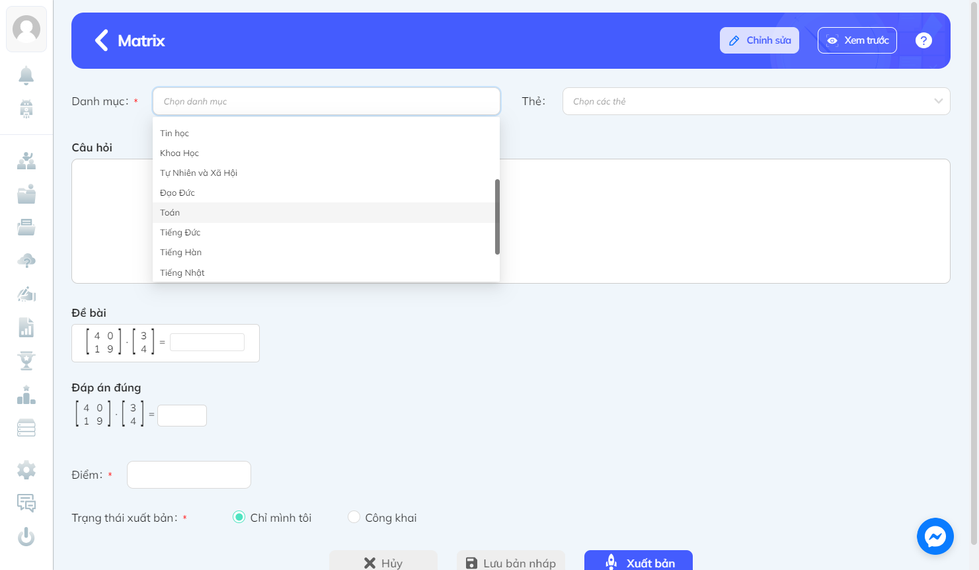This screenshot has height=570, width=979.
Task: Choose Tiếng Đức from the category list
Action: pyautogui.click(x=324, y=232)
